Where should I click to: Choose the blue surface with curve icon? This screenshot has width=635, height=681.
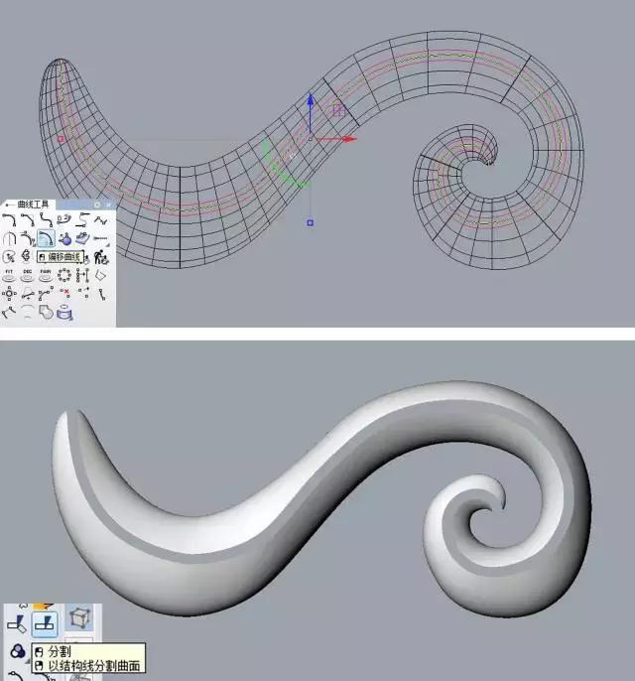click(x=82, y=238)
